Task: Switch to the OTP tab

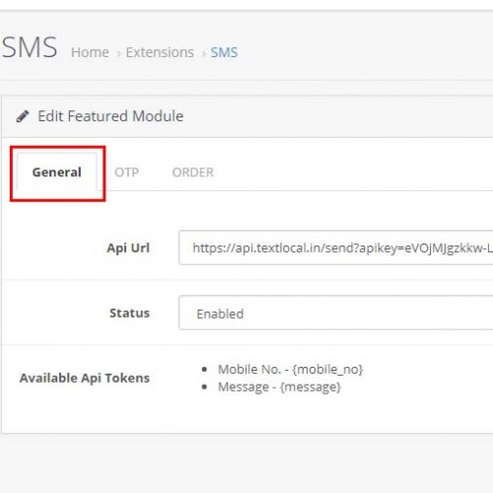Action: tap(126, 172)
